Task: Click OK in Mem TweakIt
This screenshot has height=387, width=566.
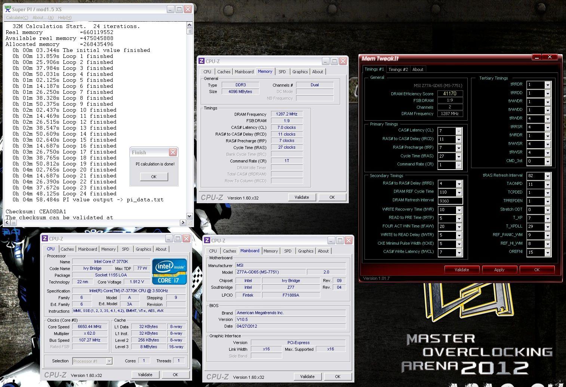Action: (x=537, y=270)
